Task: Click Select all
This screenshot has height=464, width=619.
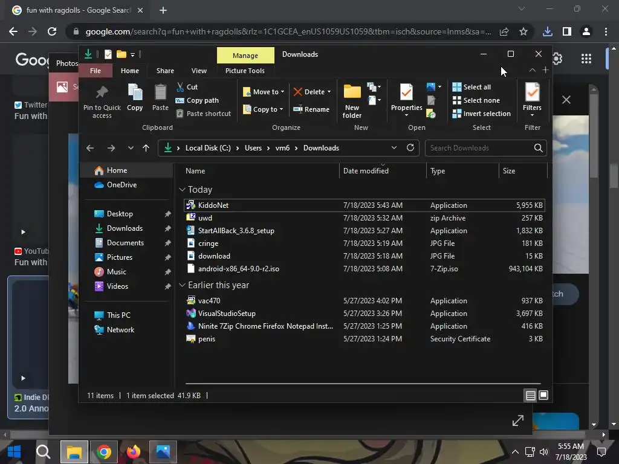Action: pyautogui.click(x=472, y=87)
